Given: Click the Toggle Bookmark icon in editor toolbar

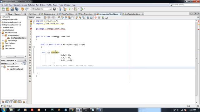Looking at the screenshot, I should coord(83,17).
